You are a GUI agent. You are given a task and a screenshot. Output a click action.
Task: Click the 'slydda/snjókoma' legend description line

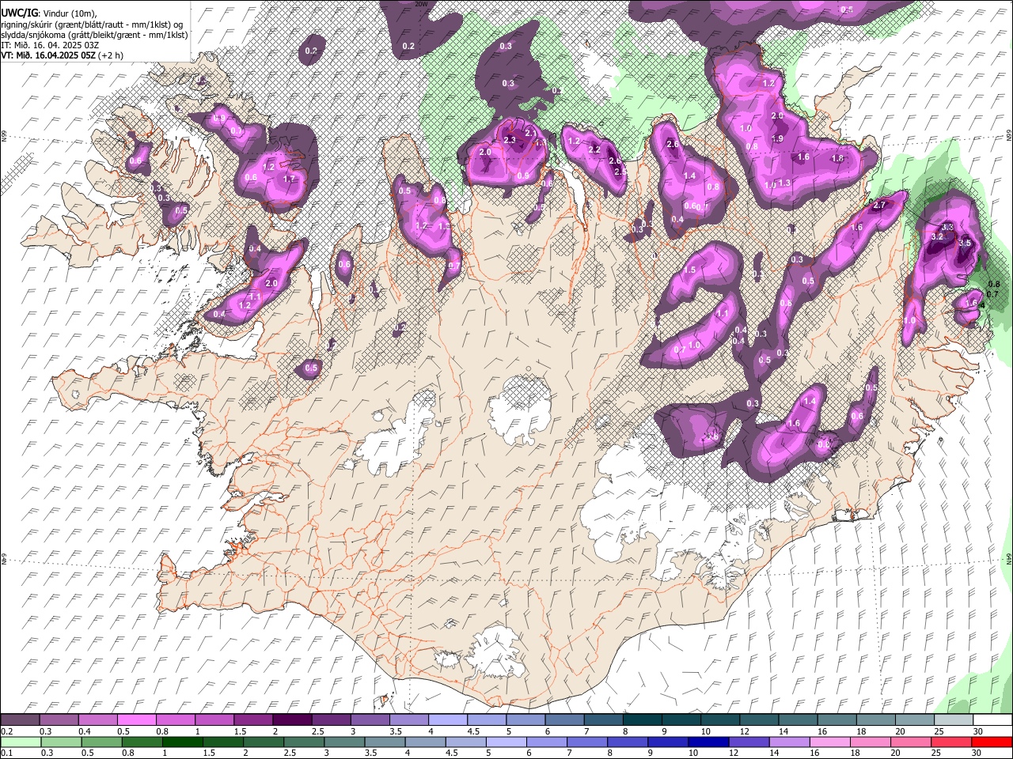pos(94,35)
